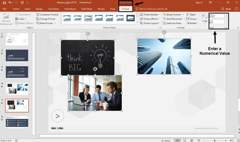
Task: Click the circular next arrow on slide
Action: tap(58, 116)
